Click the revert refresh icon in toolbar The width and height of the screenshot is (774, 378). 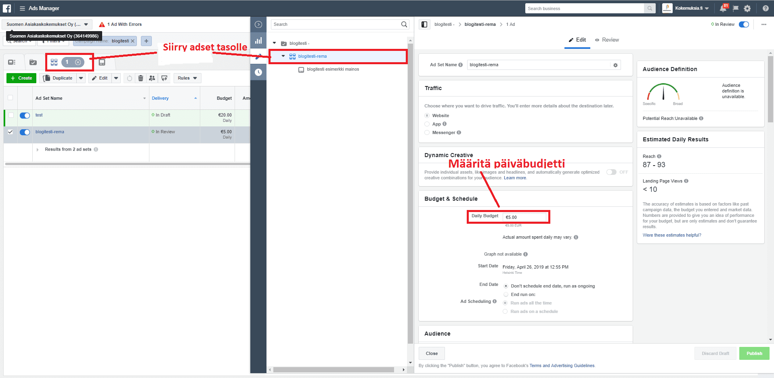pos(129,78)
